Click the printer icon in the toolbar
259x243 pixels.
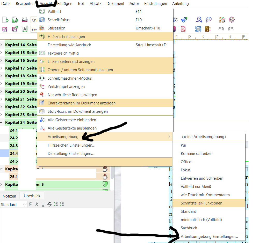coord(25,20)
